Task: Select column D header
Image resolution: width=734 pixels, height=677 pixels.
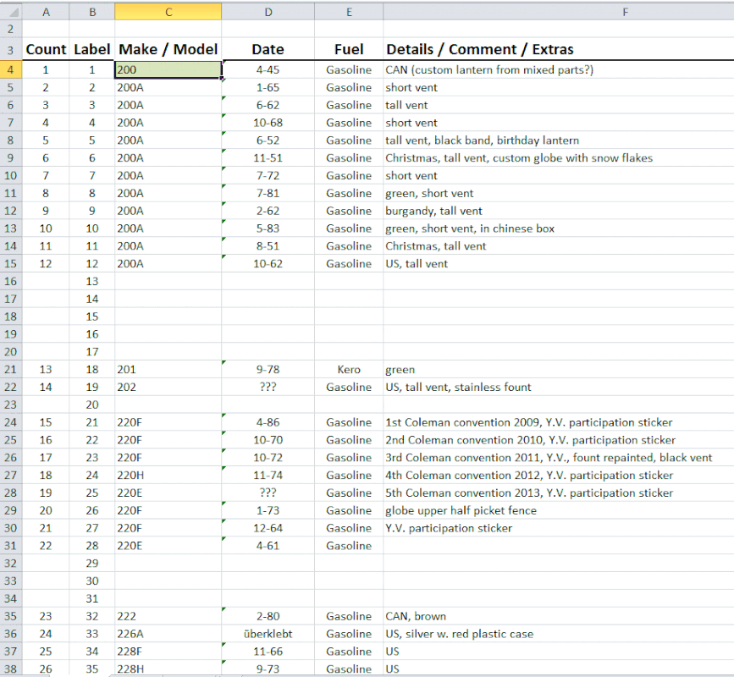Action: pyautogui.click(x=268, y=12)
